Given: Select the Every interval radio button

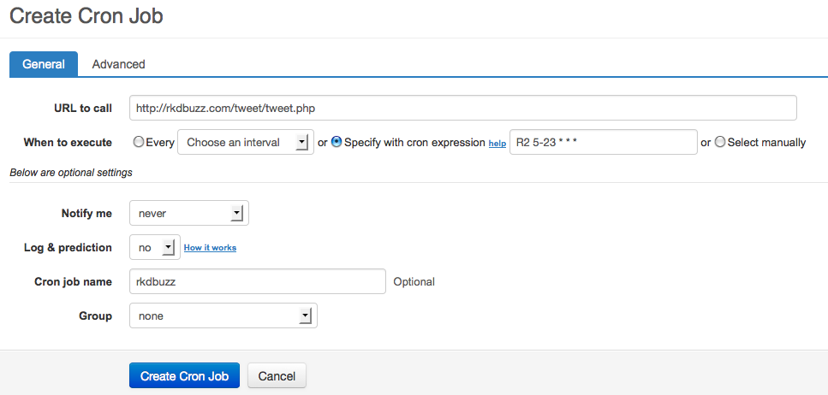Looking at the screenshot, I should (x=138, y=142).
